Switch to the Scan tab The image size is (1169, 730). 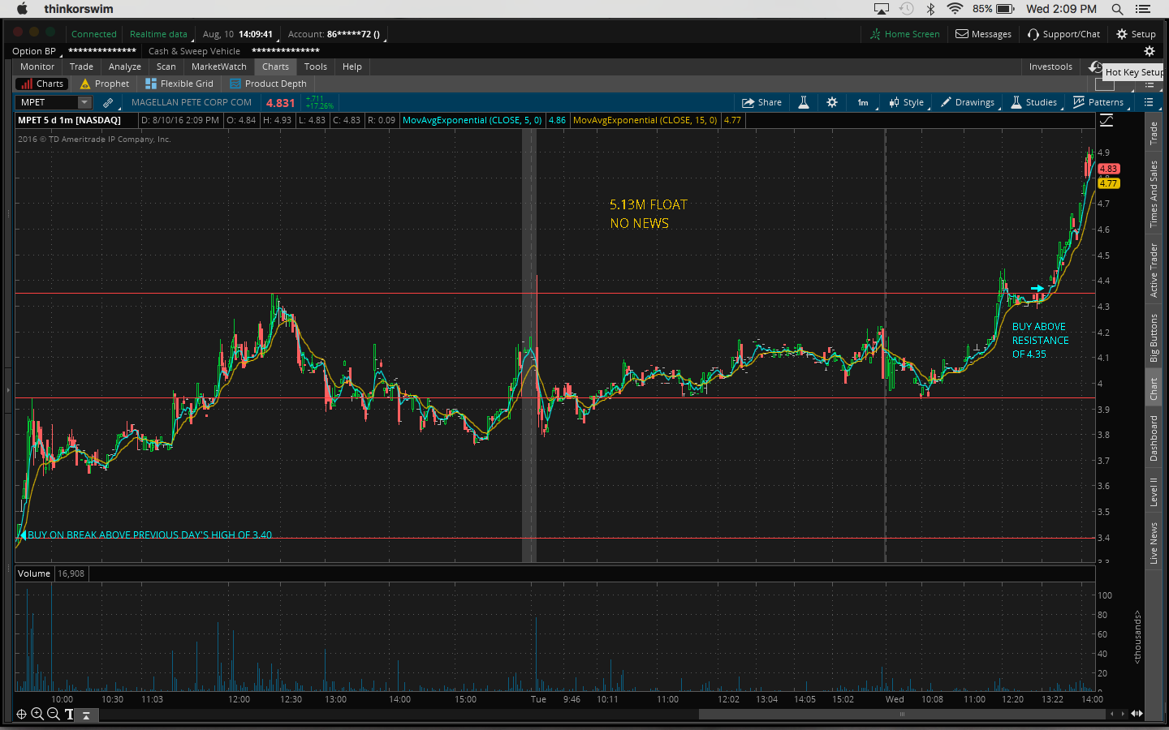166,67
